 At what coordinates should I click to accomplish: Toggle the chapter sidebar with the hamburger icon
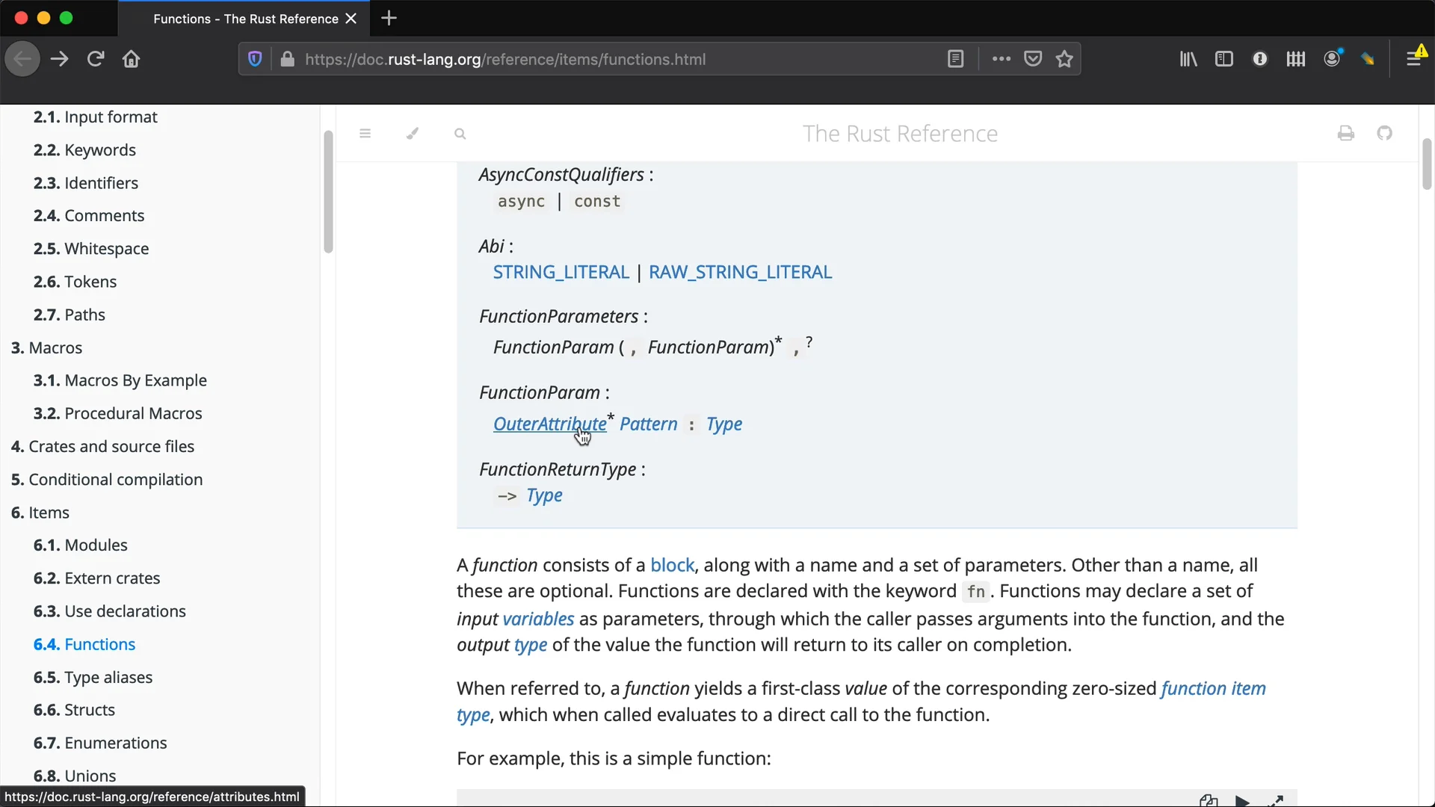(x=365, y=134)
